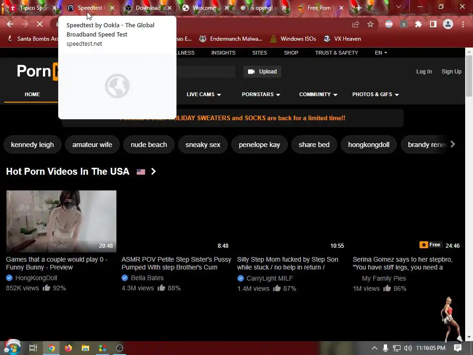Open the Santa Bombs bookmark
The width and height of the screenshot is (473, 355).
click(x=33, y=39)
